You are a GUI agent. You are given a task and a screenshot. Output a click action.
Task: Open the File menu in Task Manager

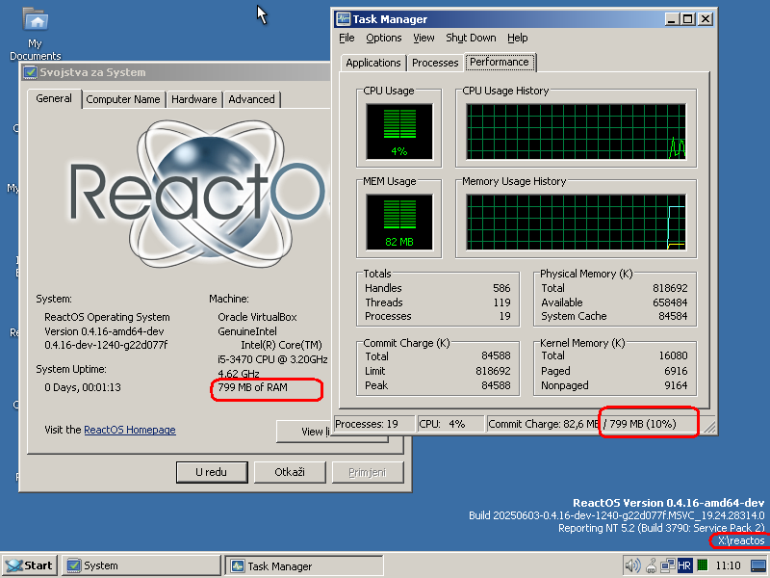(x=346, y=38)
